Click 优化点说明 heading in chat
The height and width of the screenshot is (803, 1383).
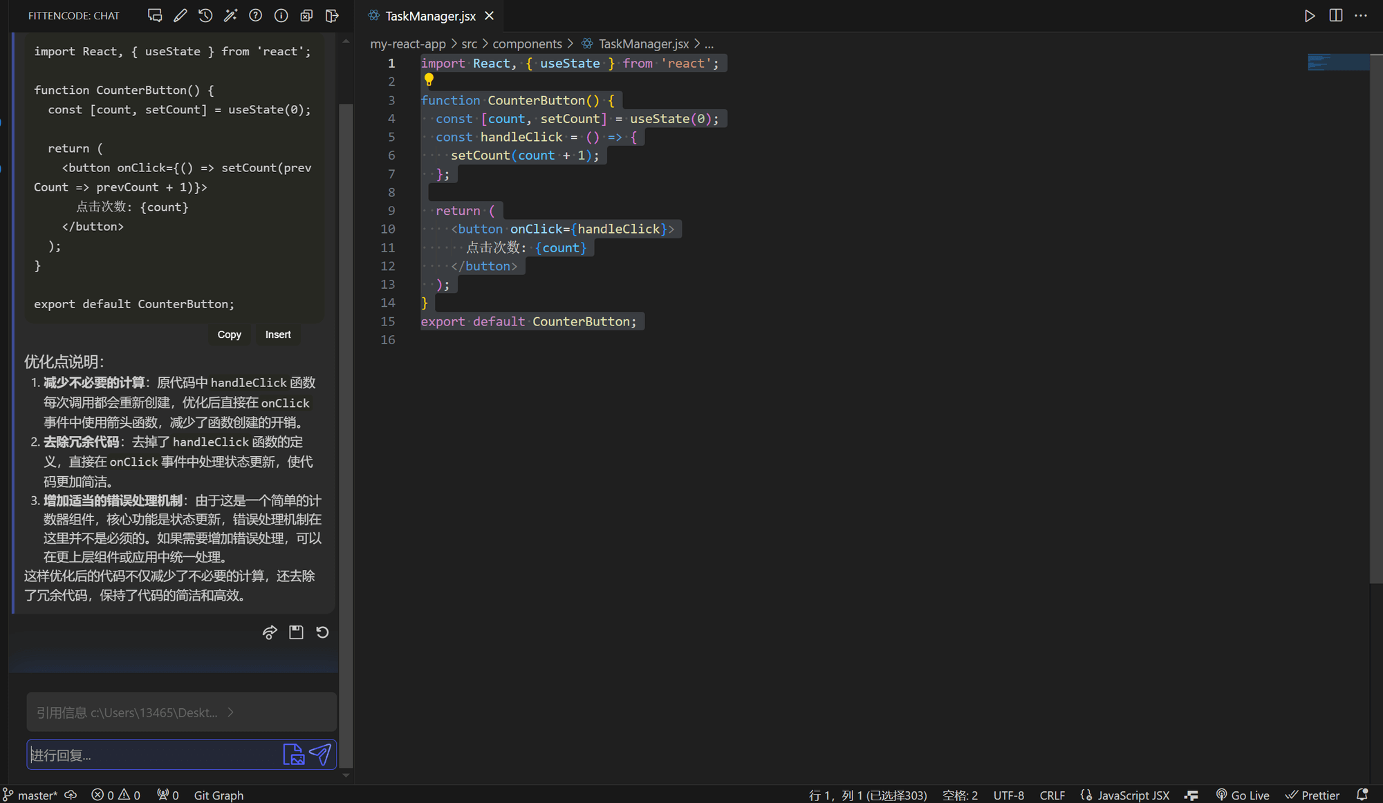pyautogui.click(x=64, y=361)
